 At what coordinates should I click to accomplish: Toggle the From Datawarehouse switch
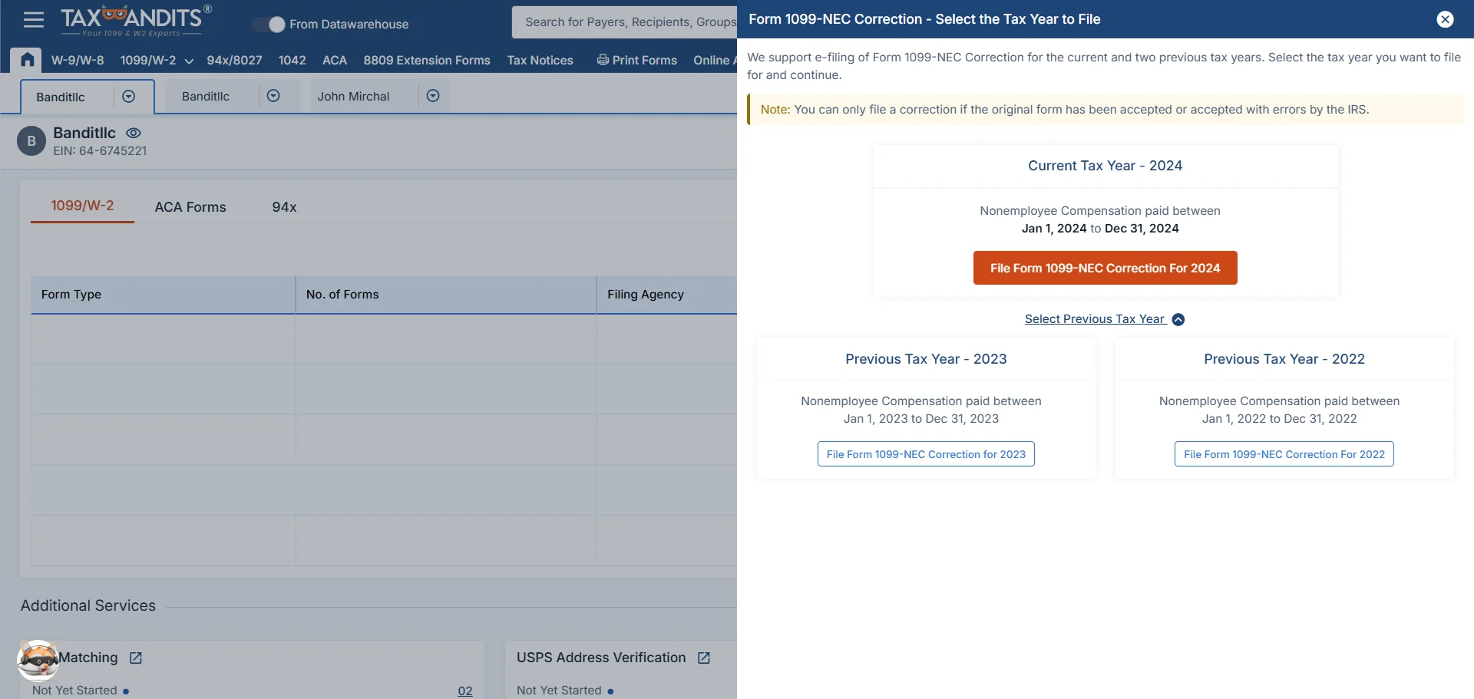[269, 25]
